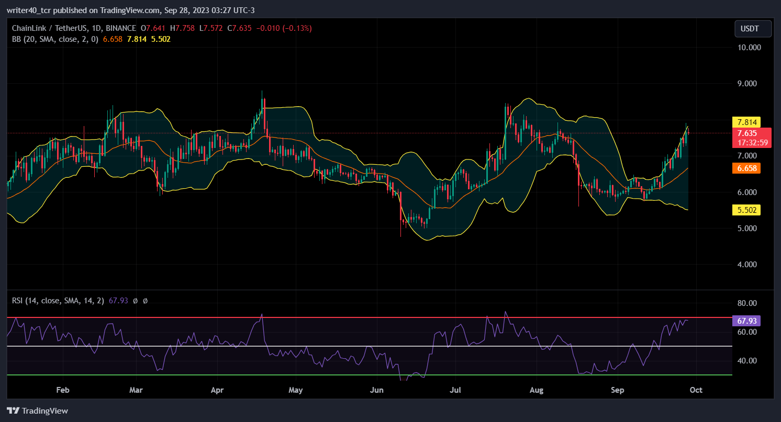Click the TradingView logo in the bottom corner
The image size is (781, 422).
[x=37, y=410]
